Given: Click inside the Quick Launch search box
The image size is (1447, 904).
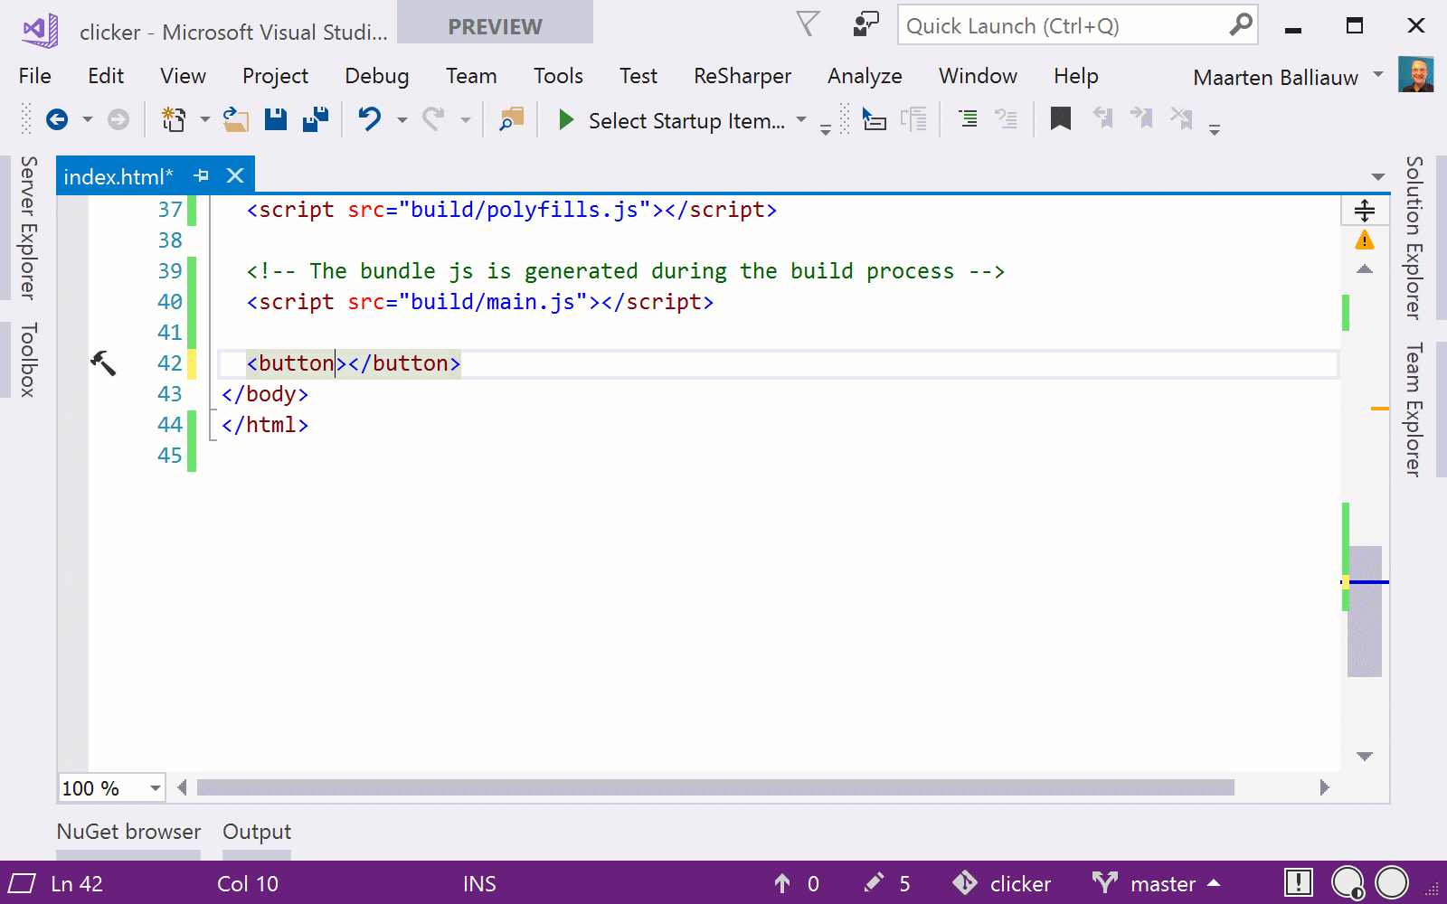Looking at the screenshot, I should tap(1040, 25).
